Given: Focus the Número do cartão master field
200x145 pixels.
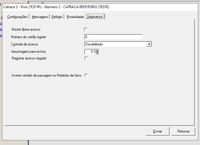Looking at the screenshot, I should point(113,37).
